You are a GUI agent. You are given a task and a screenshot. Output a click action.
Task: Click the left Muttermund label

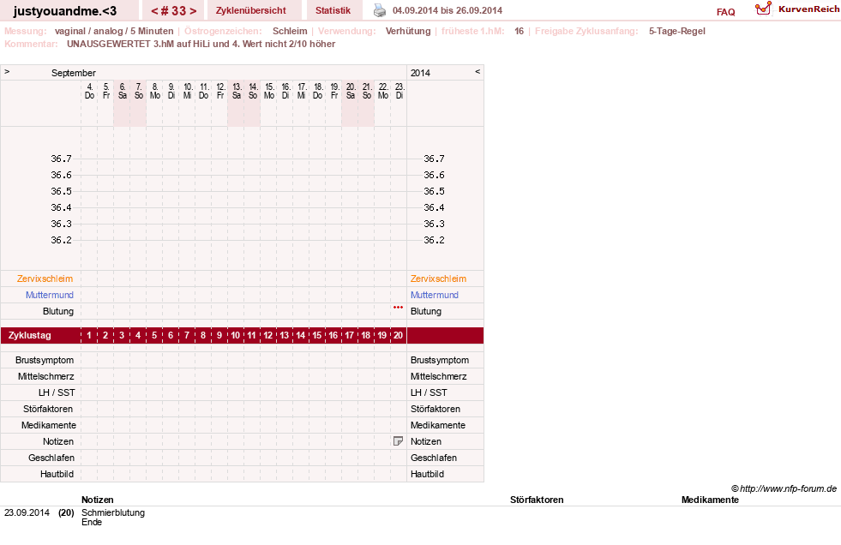coord(50,295)
